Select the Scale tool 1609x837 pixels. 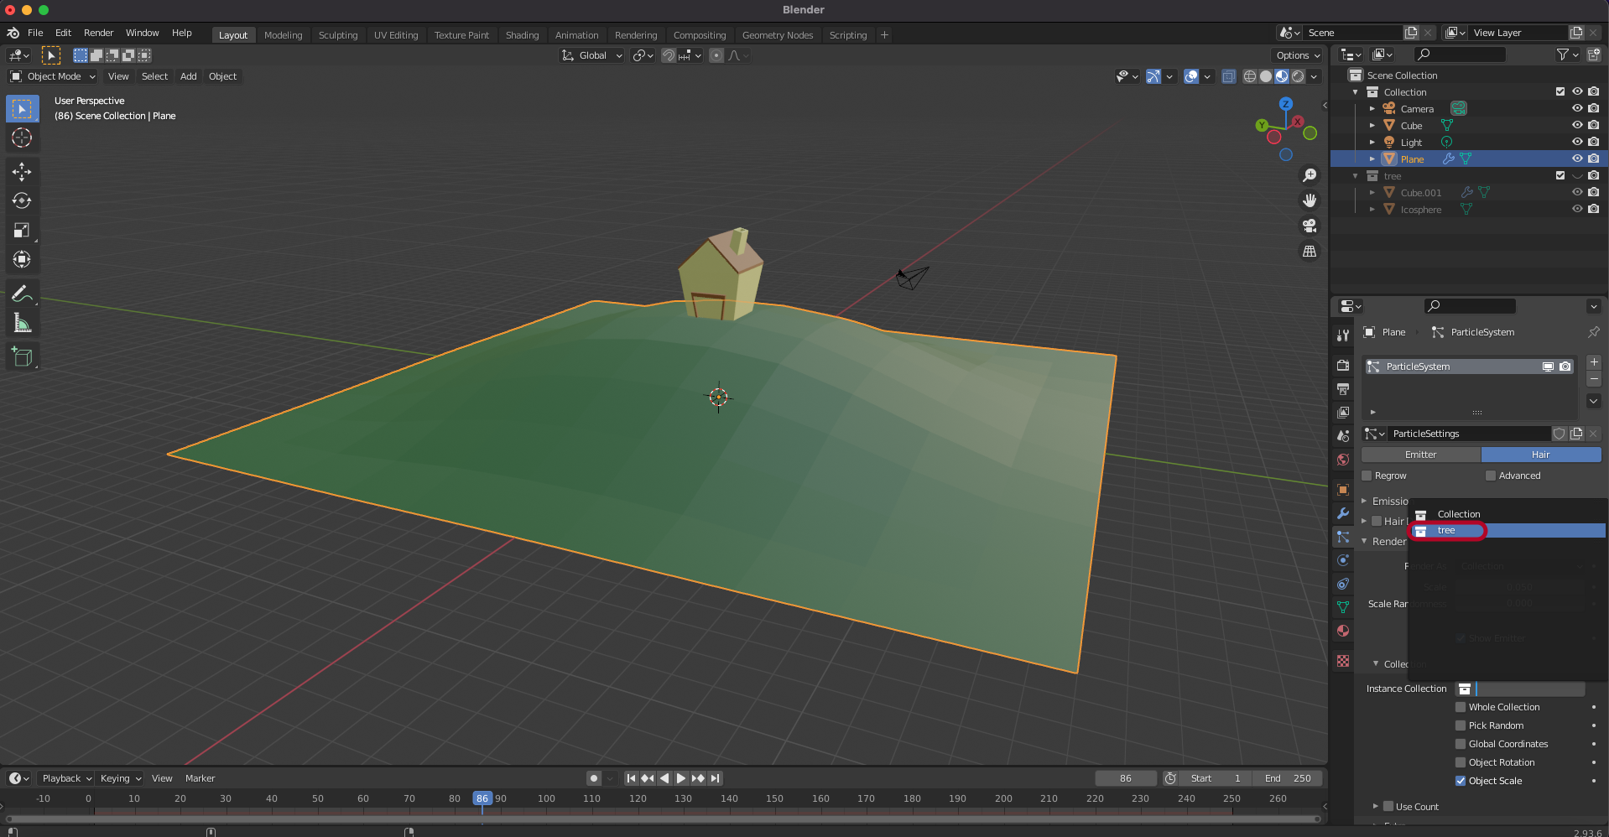[x=22, y=231]
